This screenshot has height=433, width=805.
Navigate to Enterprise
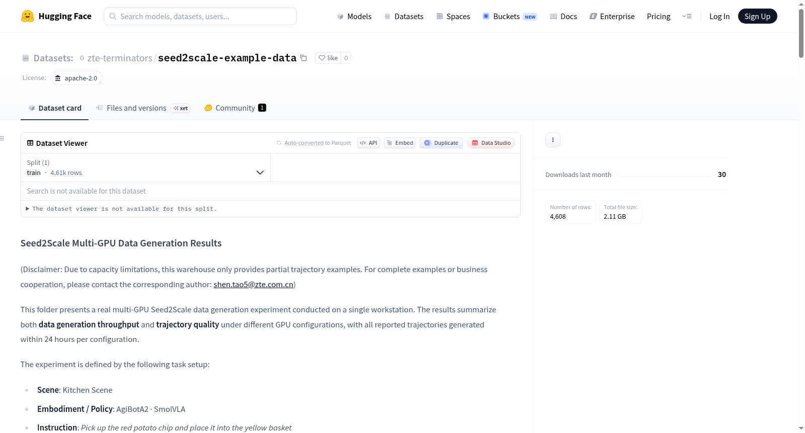pos(612,16)
